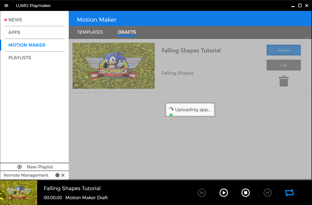Click the Falling Shapes Tutorial player title
The width and height of the screenshot is (312, 205).
pos(72,188)
